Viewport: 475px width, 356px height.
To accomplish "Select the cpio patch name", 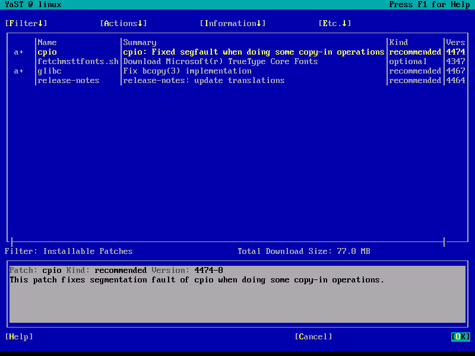I will coord(47,52).
